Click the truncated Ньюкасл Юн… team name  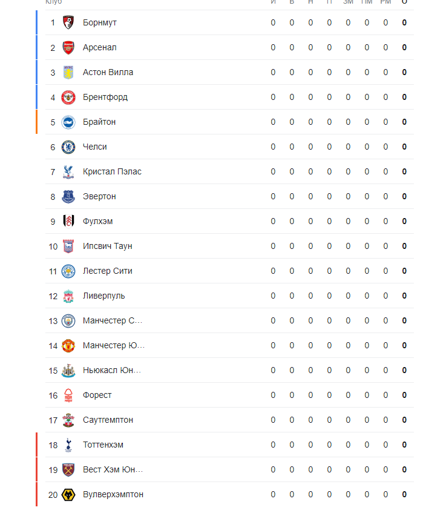click(112, 370)
